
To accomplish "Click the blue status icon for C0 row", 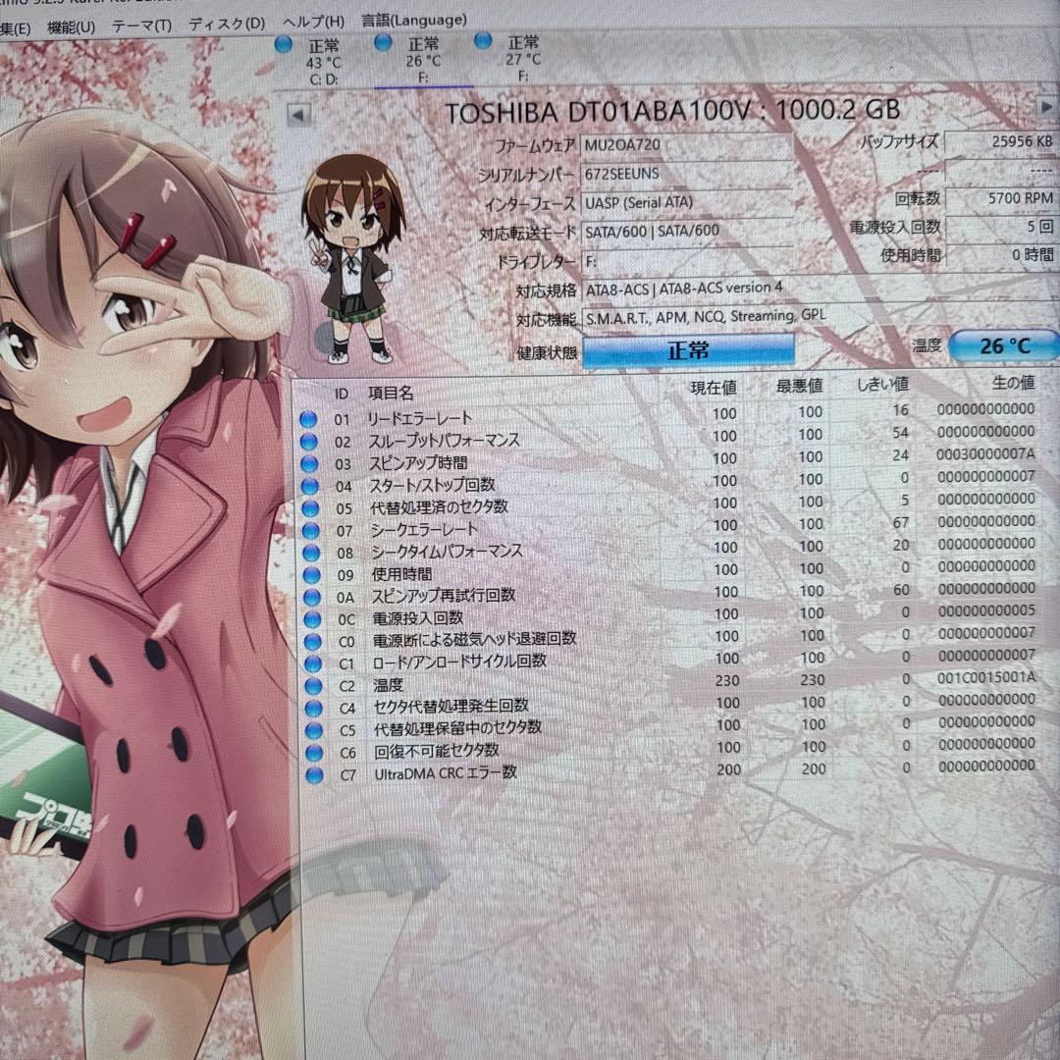I will [x=313, y=642].
